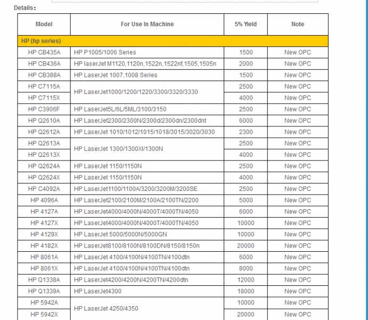The height and width of the screenshot is (320, 368).
Task: Select the HP C7115A model cell
Action: 44,86
